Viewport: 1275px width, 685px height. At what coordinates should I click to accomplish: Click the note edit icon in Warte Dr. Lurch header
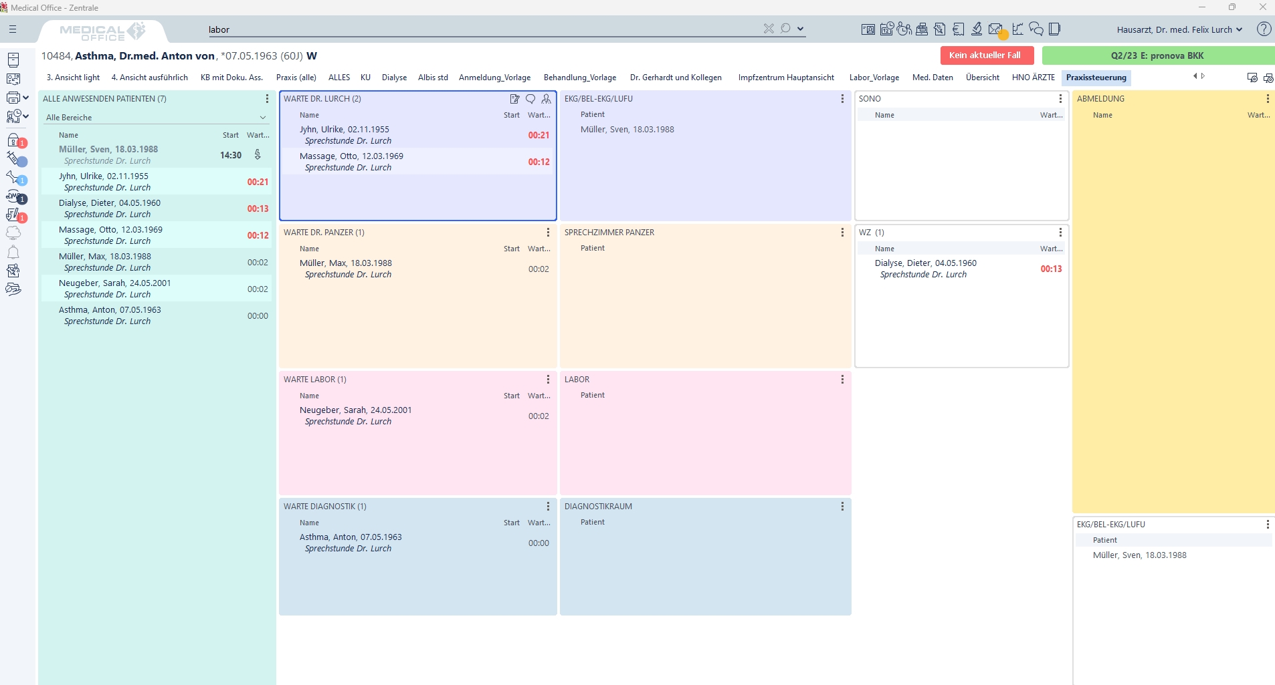point(514,99)
